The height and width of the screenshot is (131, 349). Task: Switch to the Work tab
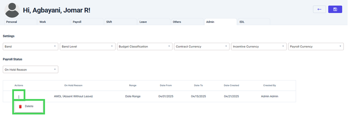coord(54,22)
